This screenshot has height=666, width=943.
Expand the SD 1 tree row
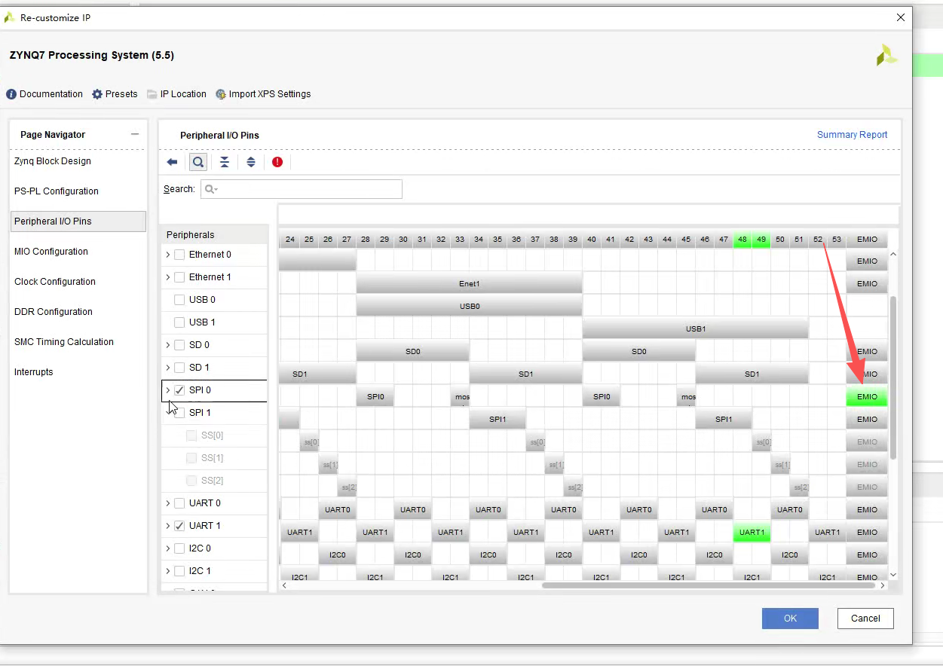167,368
